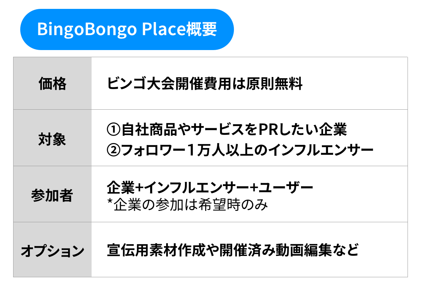The height and width of the screenshot is (284, 426).
Task: Click the bold text 企業+インフルエンサー+ユーザー
Action: [210, 187]
